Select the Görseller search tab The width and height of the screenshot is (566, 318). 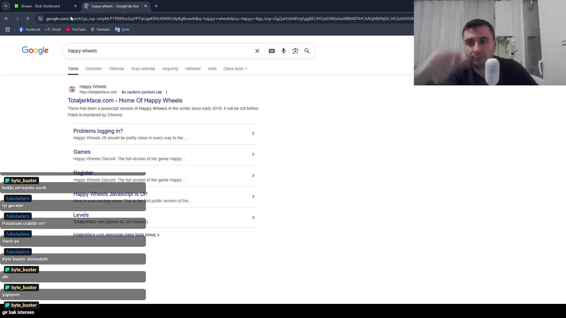coord(94,69)
